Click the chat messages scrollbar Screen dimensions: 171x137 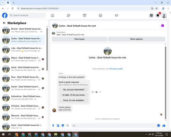point(166,83)
